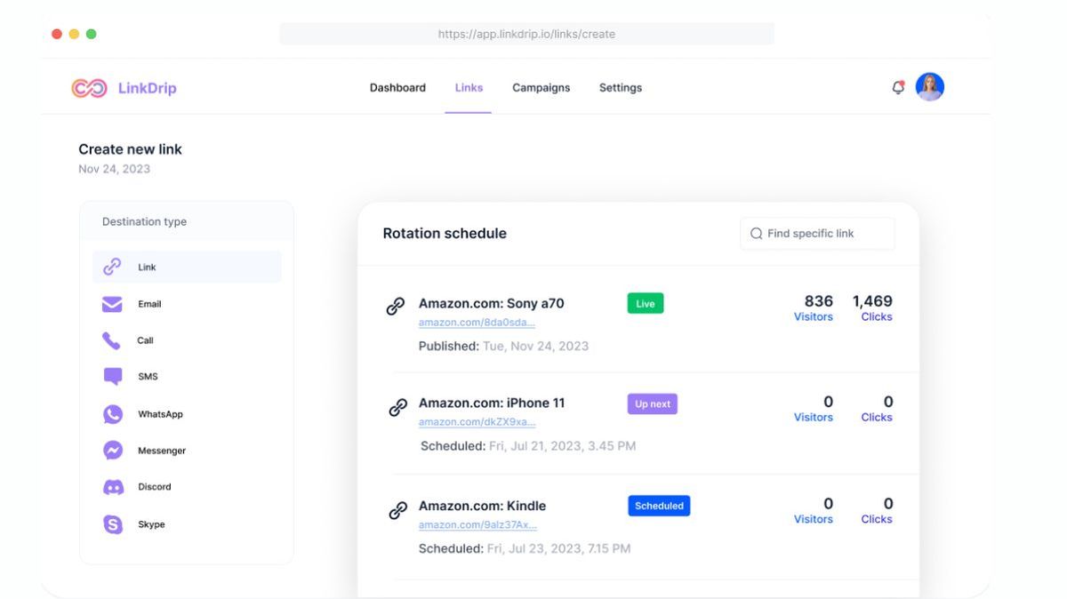Click the Amazon.com: iPhone 11 title
Screen dimensions: 1067x599
point(492,403)
